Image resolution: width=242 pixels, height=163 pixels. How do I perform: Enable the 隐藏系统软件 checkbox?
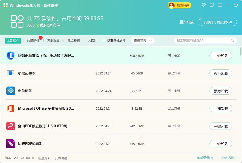(x=104, y=40)
